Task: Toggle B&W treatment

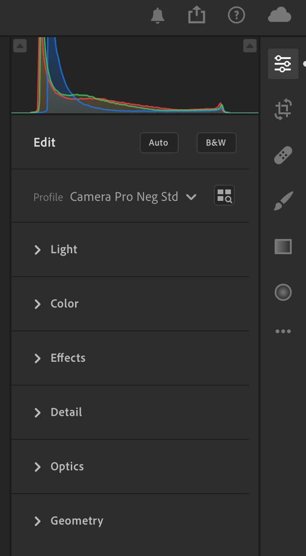Action: tap(216, 143)
